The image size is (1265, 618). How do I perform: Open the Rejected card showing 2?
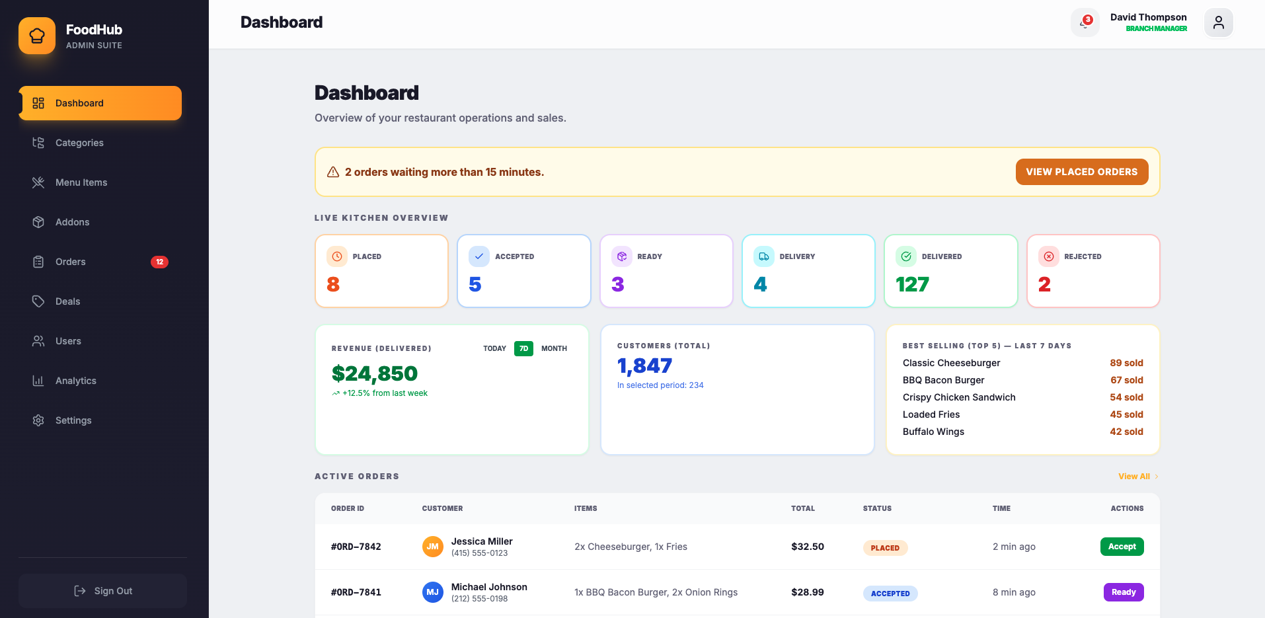[1093, 271]
